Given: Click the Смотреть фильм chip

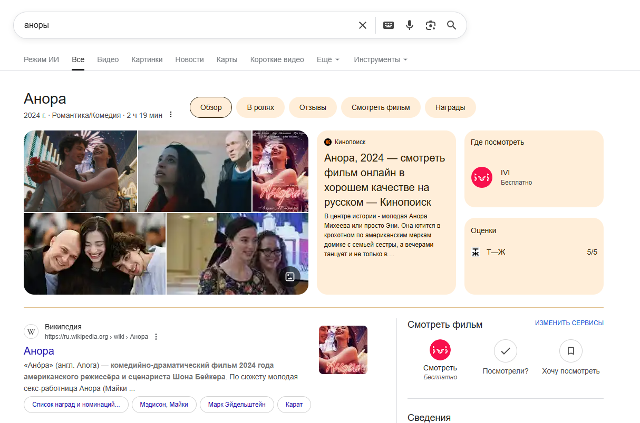Looking at the screenshot, I should click(x=381, y=107).
